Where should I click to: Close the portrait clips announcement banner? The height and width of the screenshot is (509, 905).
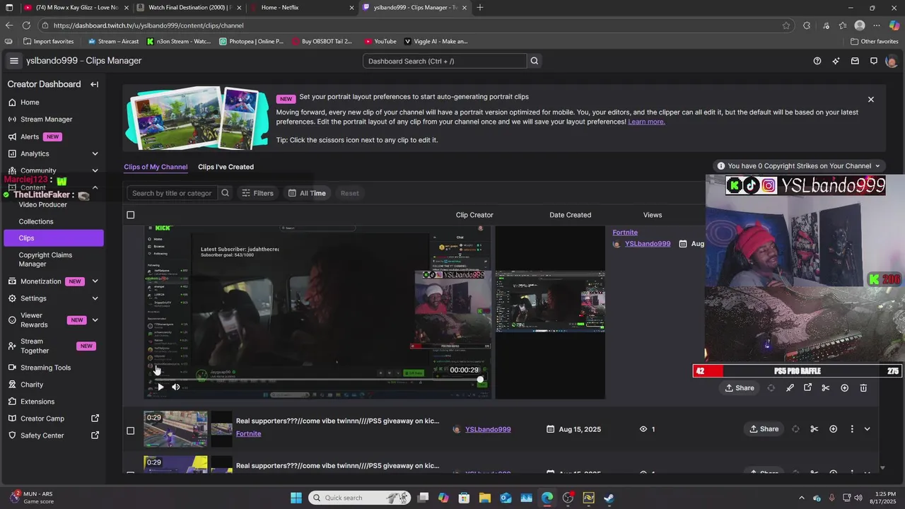(x=871, y=100)
